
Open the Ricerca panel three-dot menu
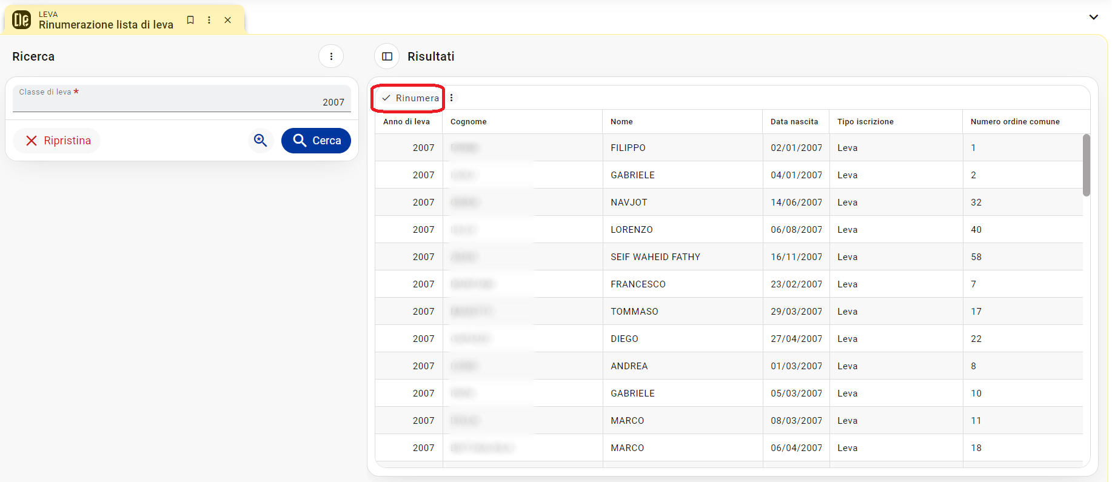pyautogui.click(x=331, y=56)
